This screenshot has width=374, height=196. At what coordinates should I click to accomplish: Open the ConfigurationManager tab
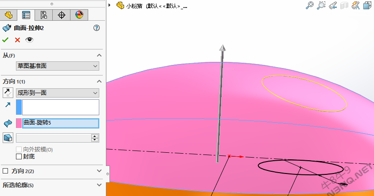click(x=44, y=15)
